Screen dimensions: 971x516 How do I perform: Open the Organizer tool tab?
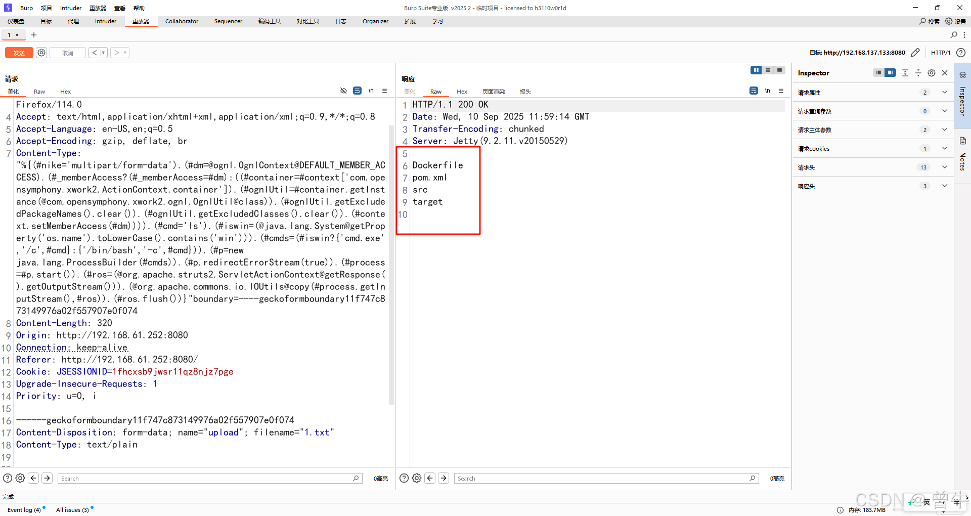click(x=375, y=21)
